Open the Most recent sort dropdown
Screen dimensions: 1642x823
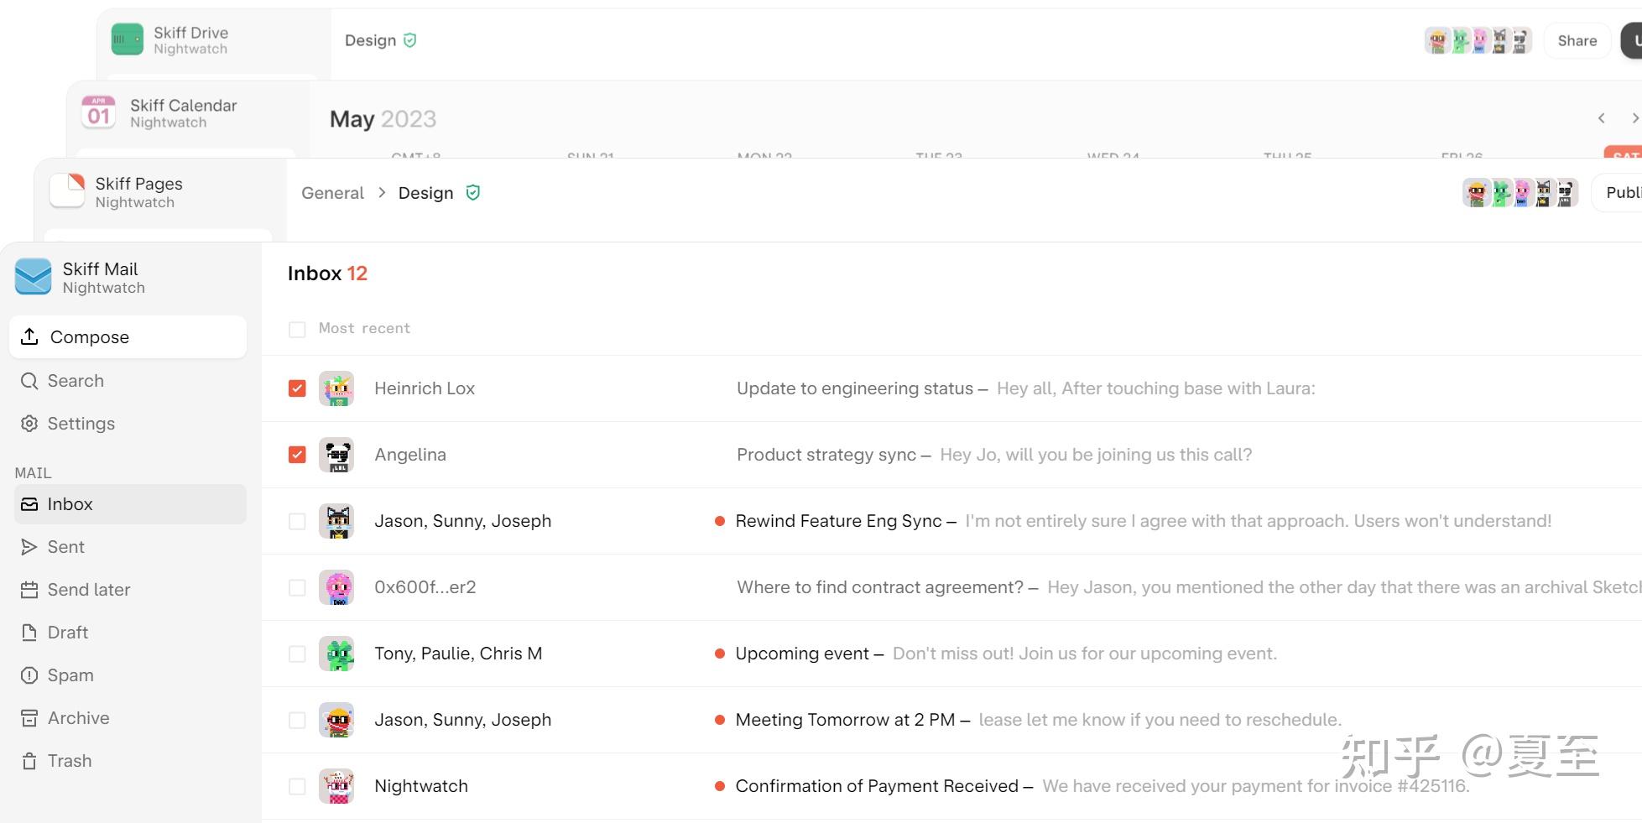(x=364, y=329)
